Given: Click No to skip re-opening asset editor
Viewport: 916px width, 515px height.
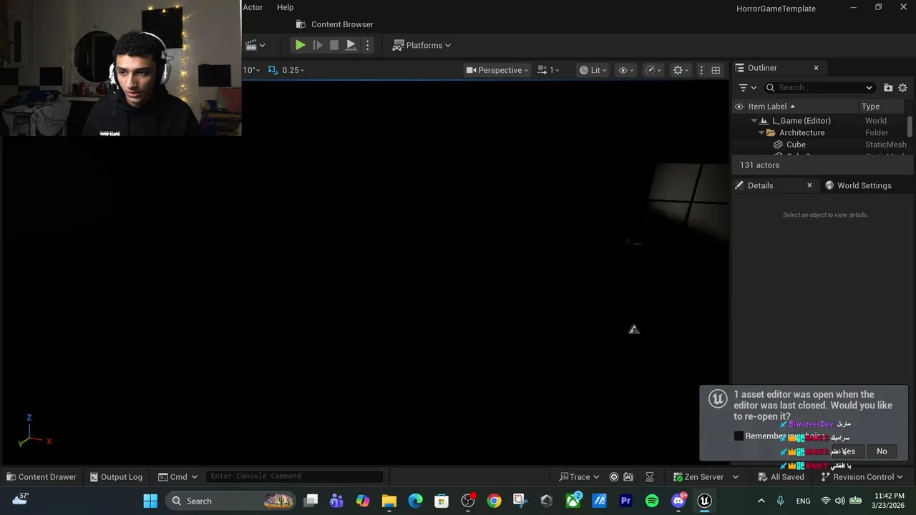Looking at the screenshot, I should 882,451.
